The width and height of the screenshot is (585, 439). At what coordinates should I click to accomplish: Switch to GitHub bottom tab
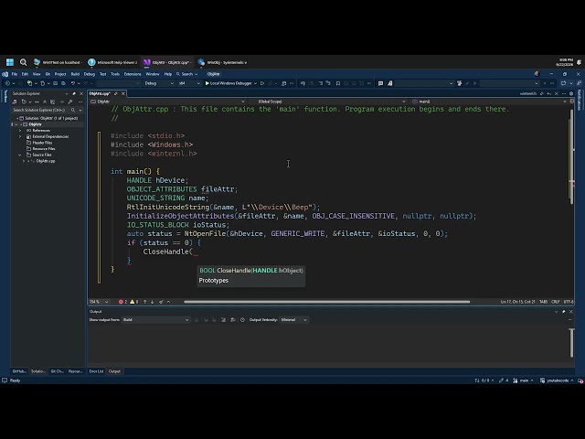[x=19, y=371]
